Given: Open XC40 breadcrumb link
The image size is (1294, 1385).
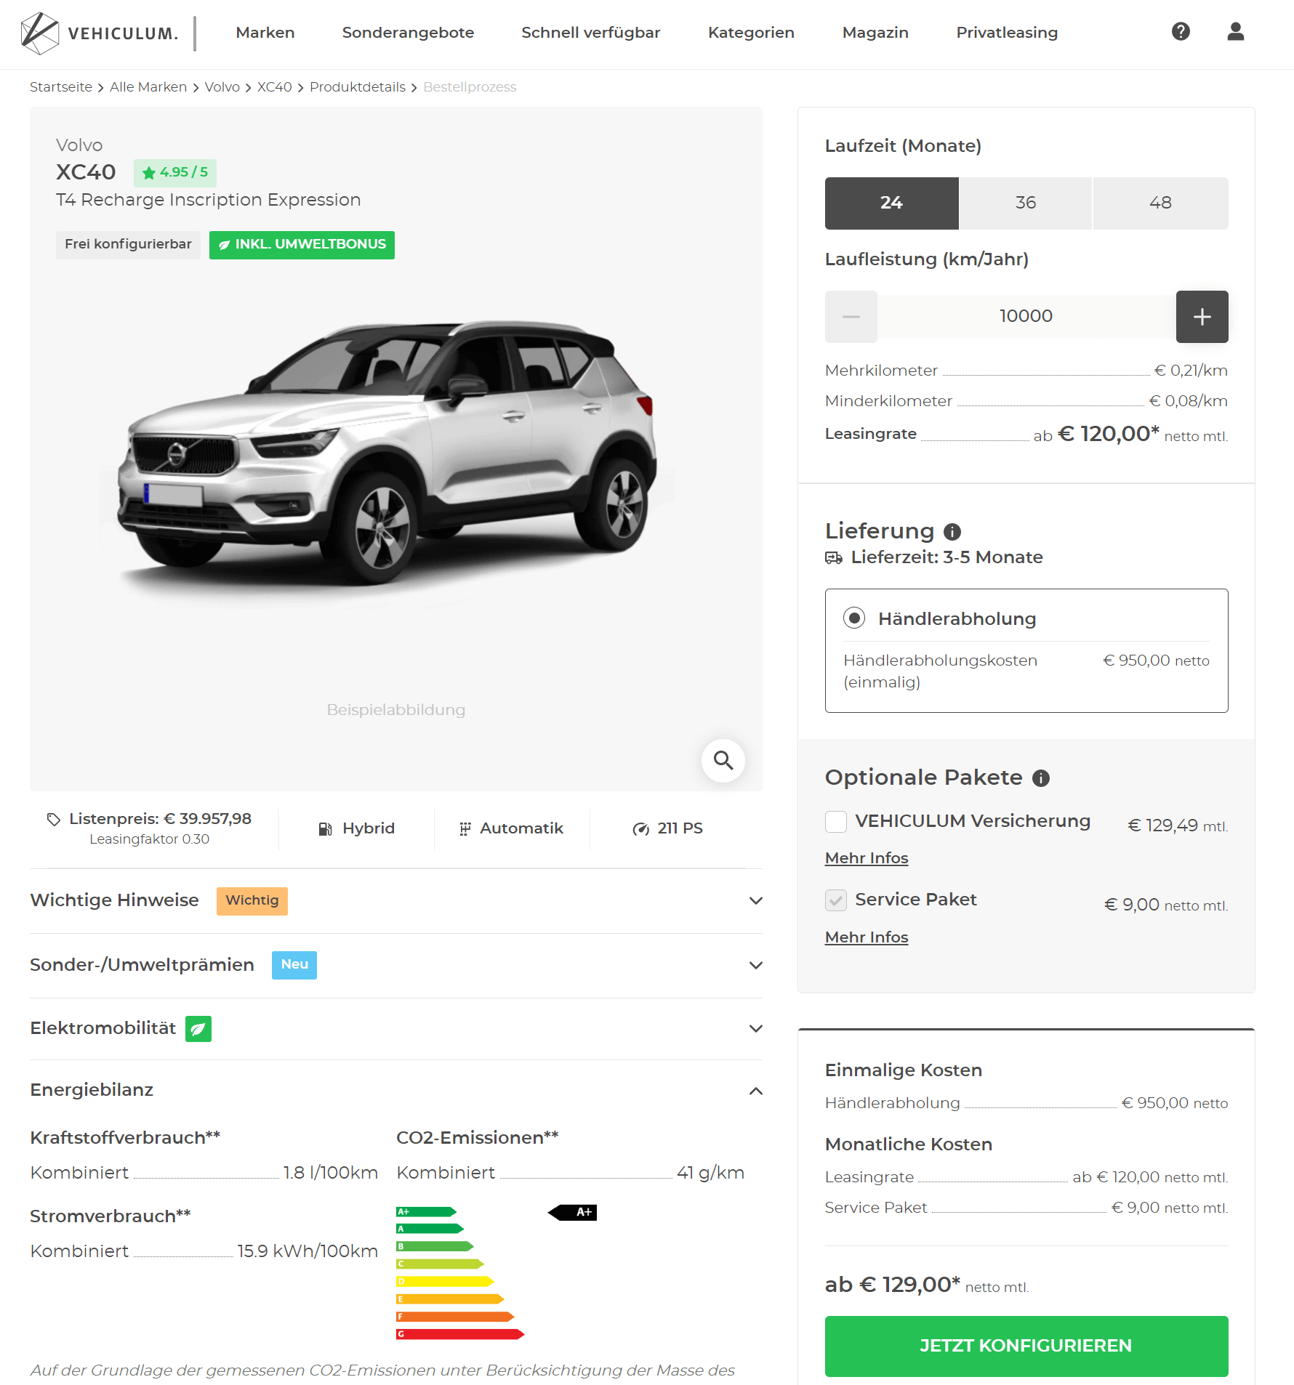Looking at the screenshot, I should pyautogui.click(x=274, y=87).
